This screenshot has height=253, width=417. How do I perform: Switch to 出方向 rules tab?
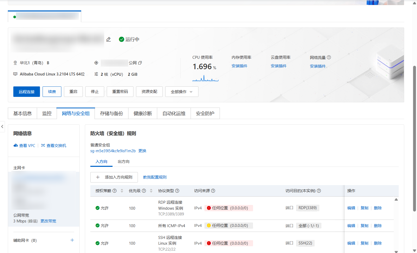pyautogui.click(x=124, y=162)
